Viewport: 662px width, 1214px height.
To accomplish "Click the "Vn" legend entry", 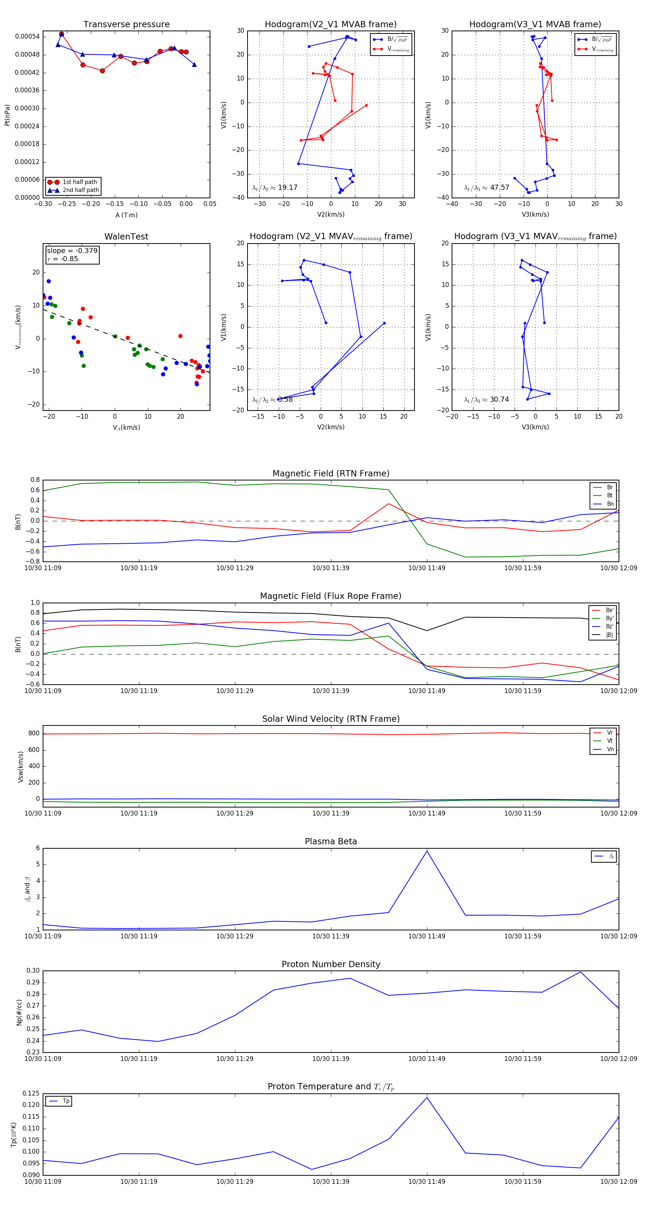I will click(x=603, y=749).
